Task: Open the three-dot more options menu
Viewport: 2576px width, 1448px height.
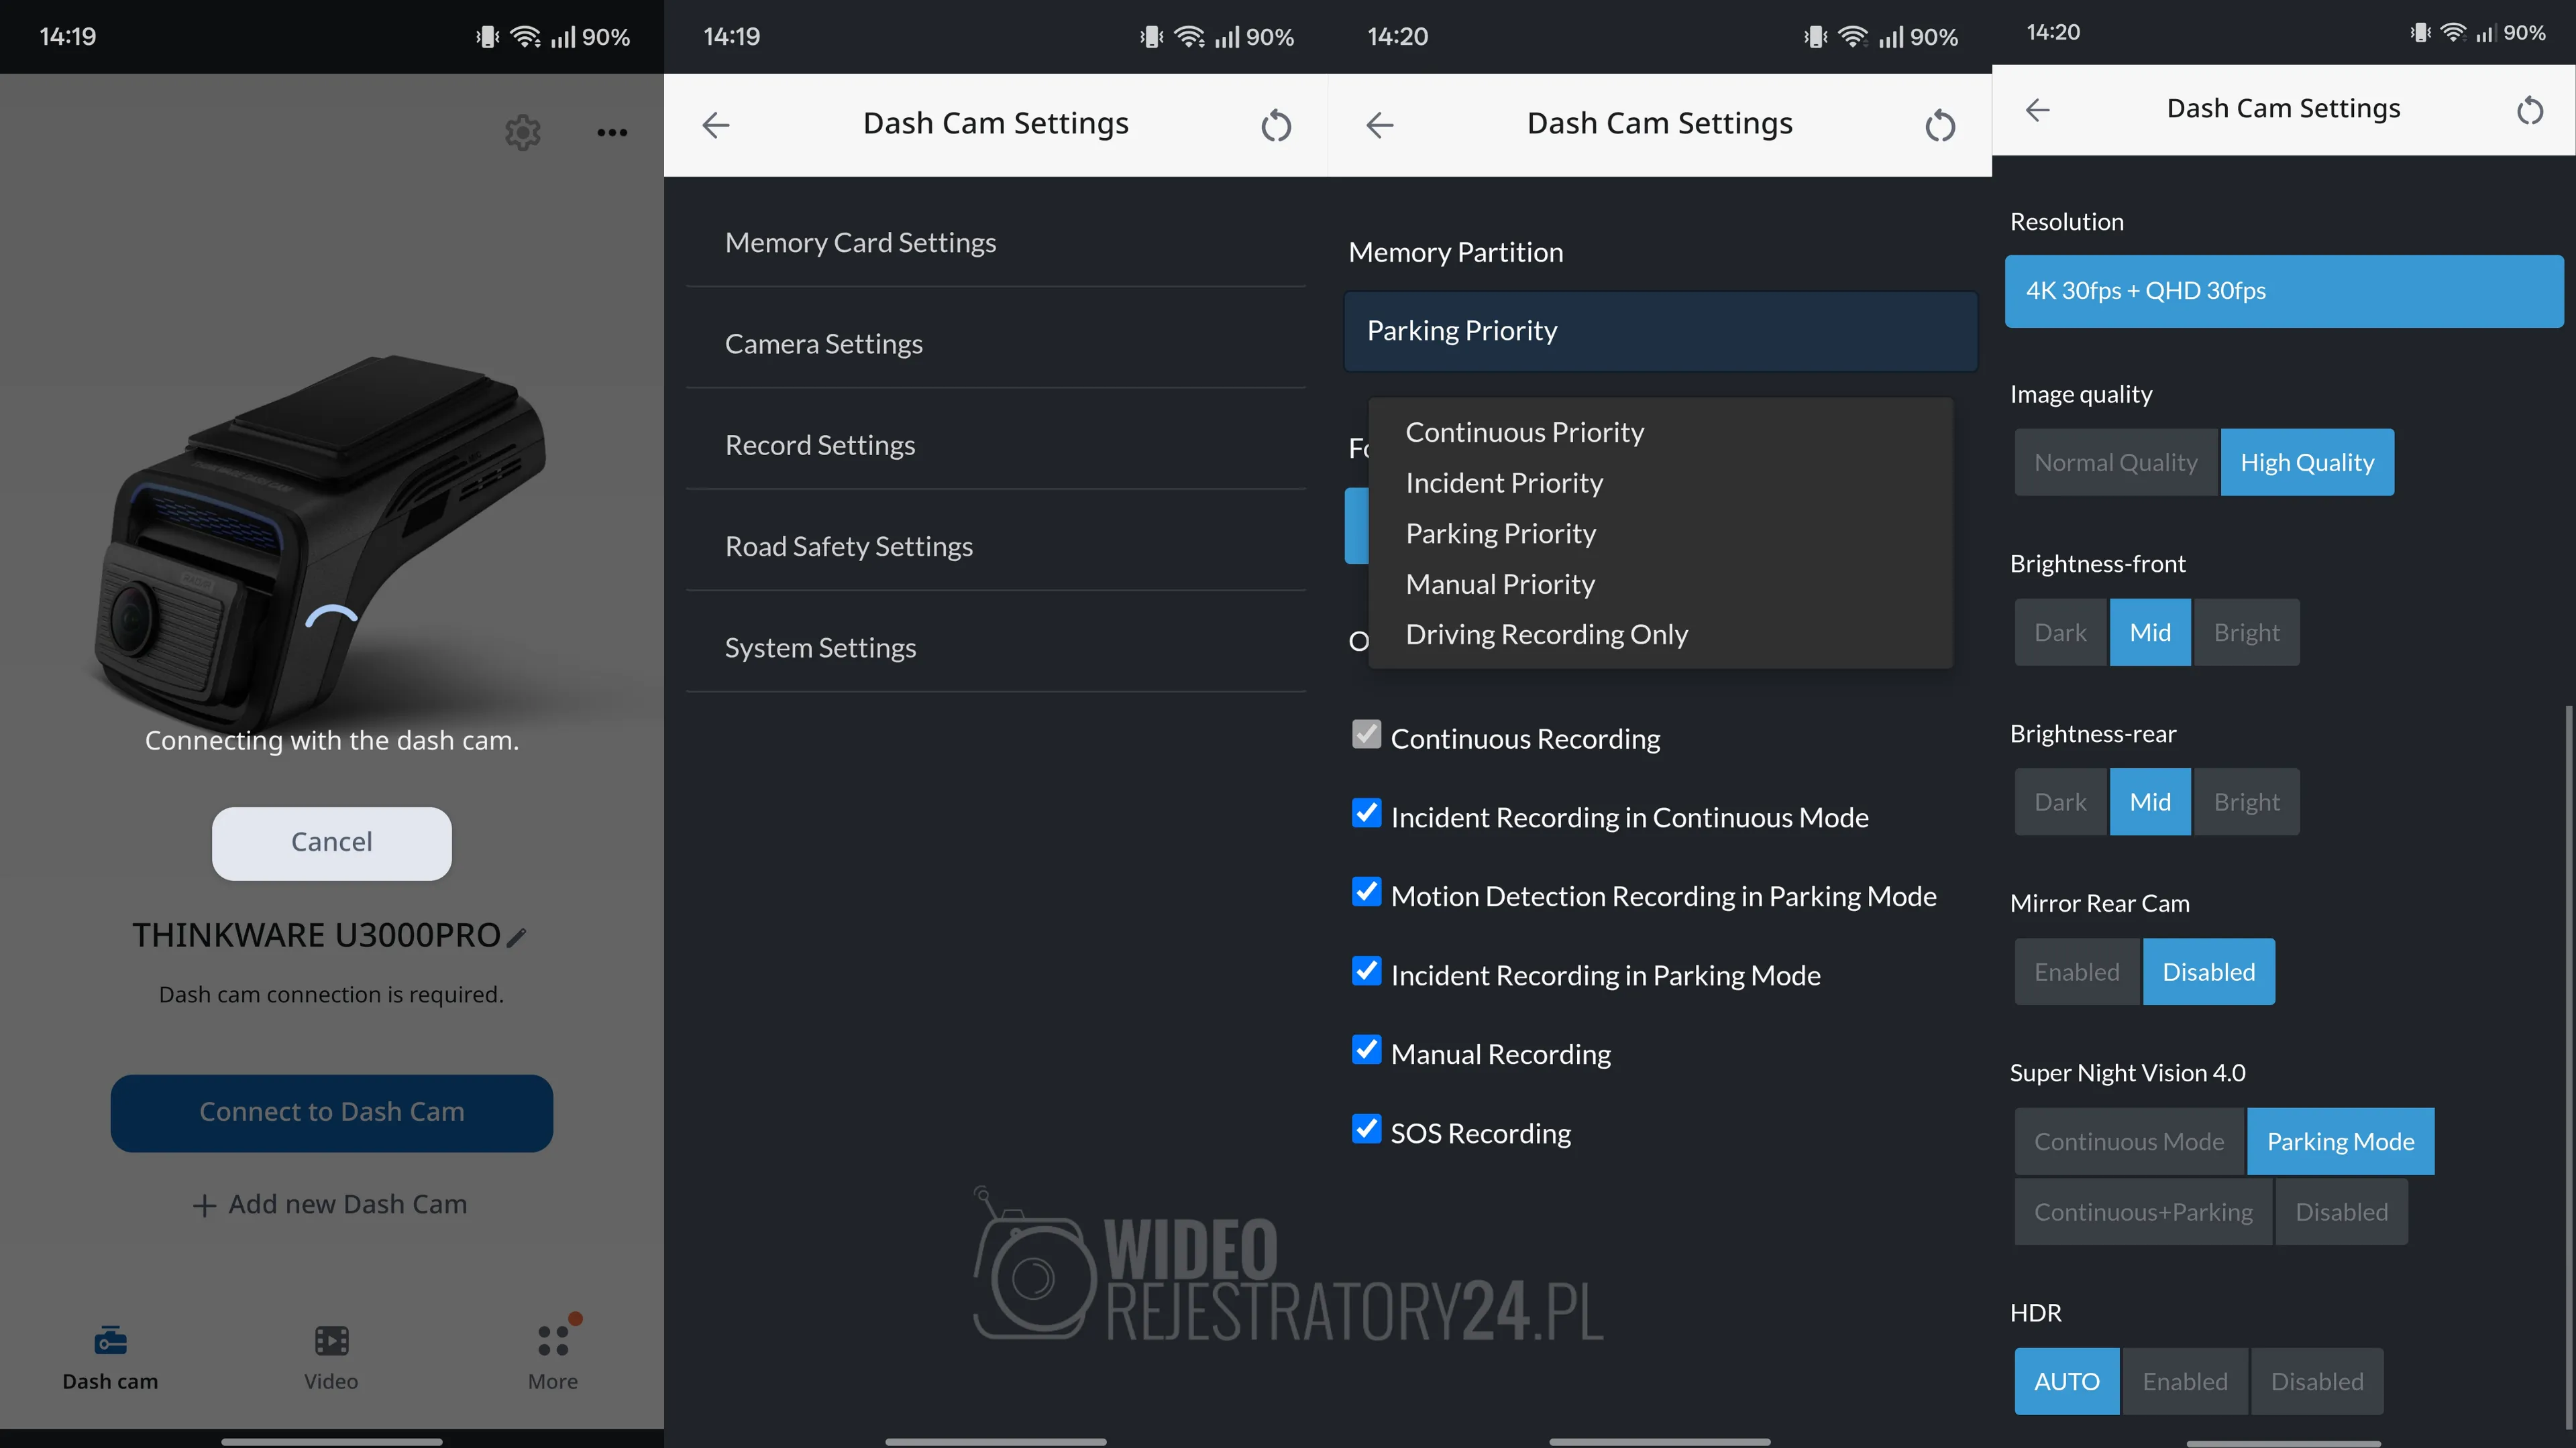Action: [x=612, y=132]
